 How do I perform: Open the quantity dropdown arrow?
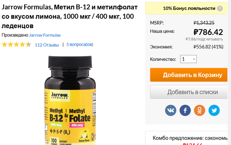[194, 59]
